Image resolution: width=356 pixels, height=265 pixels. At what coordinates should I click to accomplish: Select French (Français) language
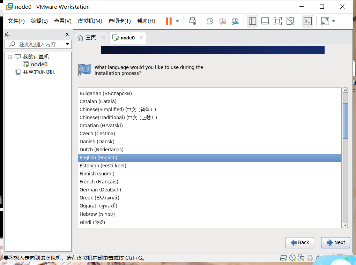(x=209, y=182)
